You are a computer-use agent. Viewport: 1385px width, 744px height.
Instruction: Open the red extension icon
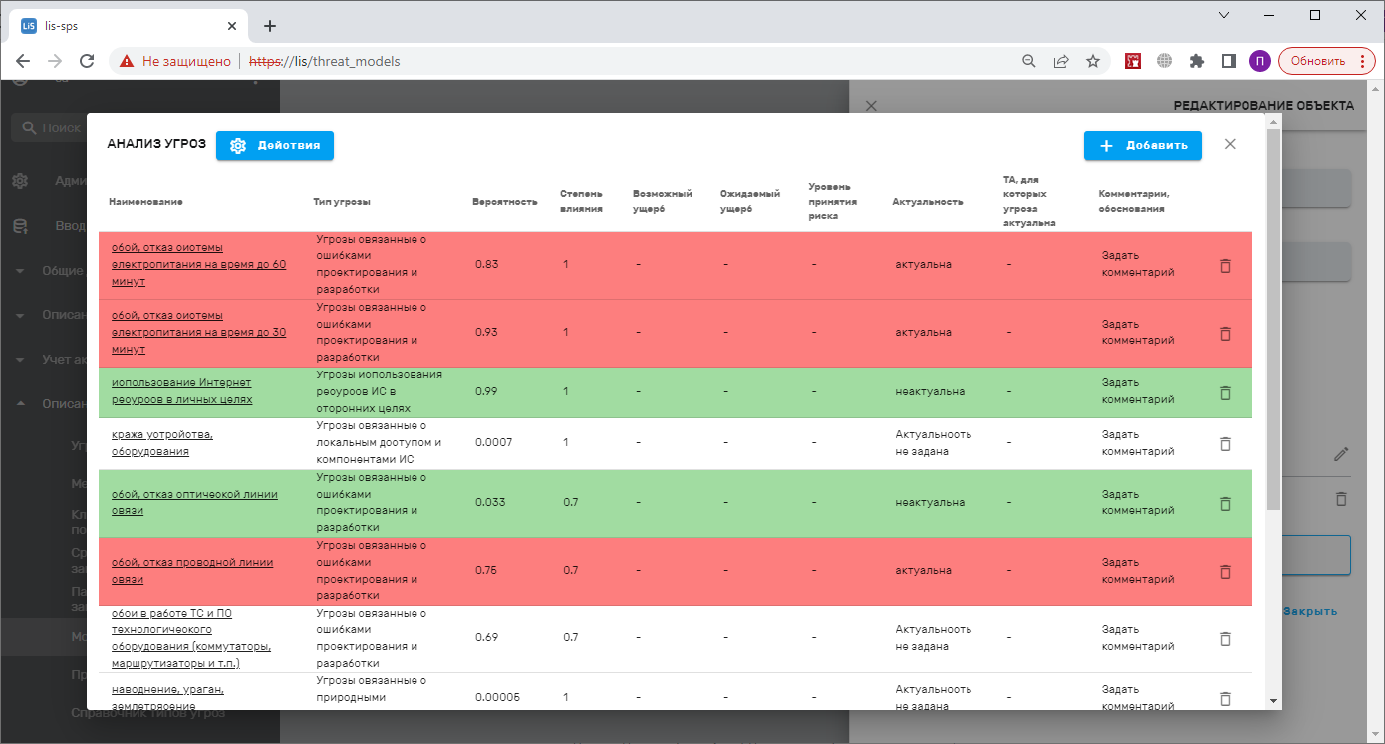[1133, 61]
